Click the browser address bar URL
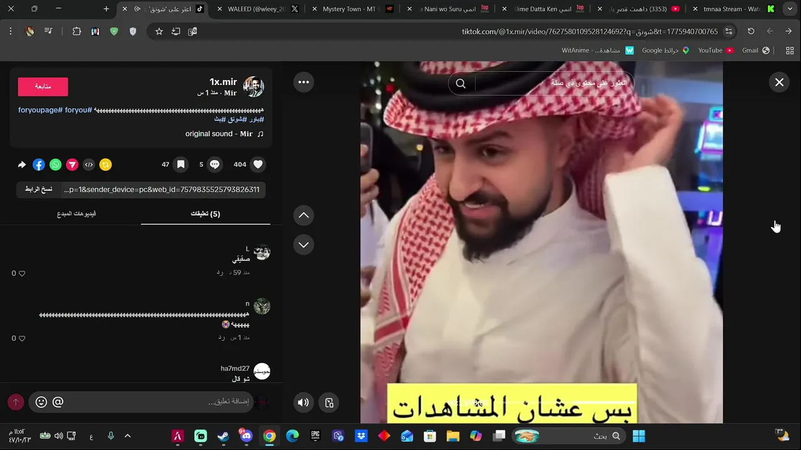 tap(589, 31)
